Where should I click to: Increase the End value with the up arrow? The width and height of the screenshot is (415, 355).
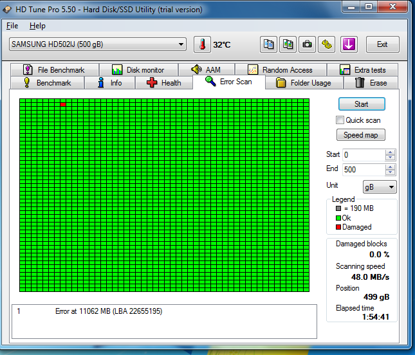click(390, 167)
